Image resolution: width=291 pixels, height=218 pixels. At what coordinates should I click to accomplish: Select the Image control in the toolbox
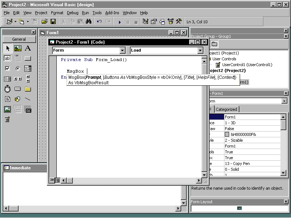click(x=8, y=109)
